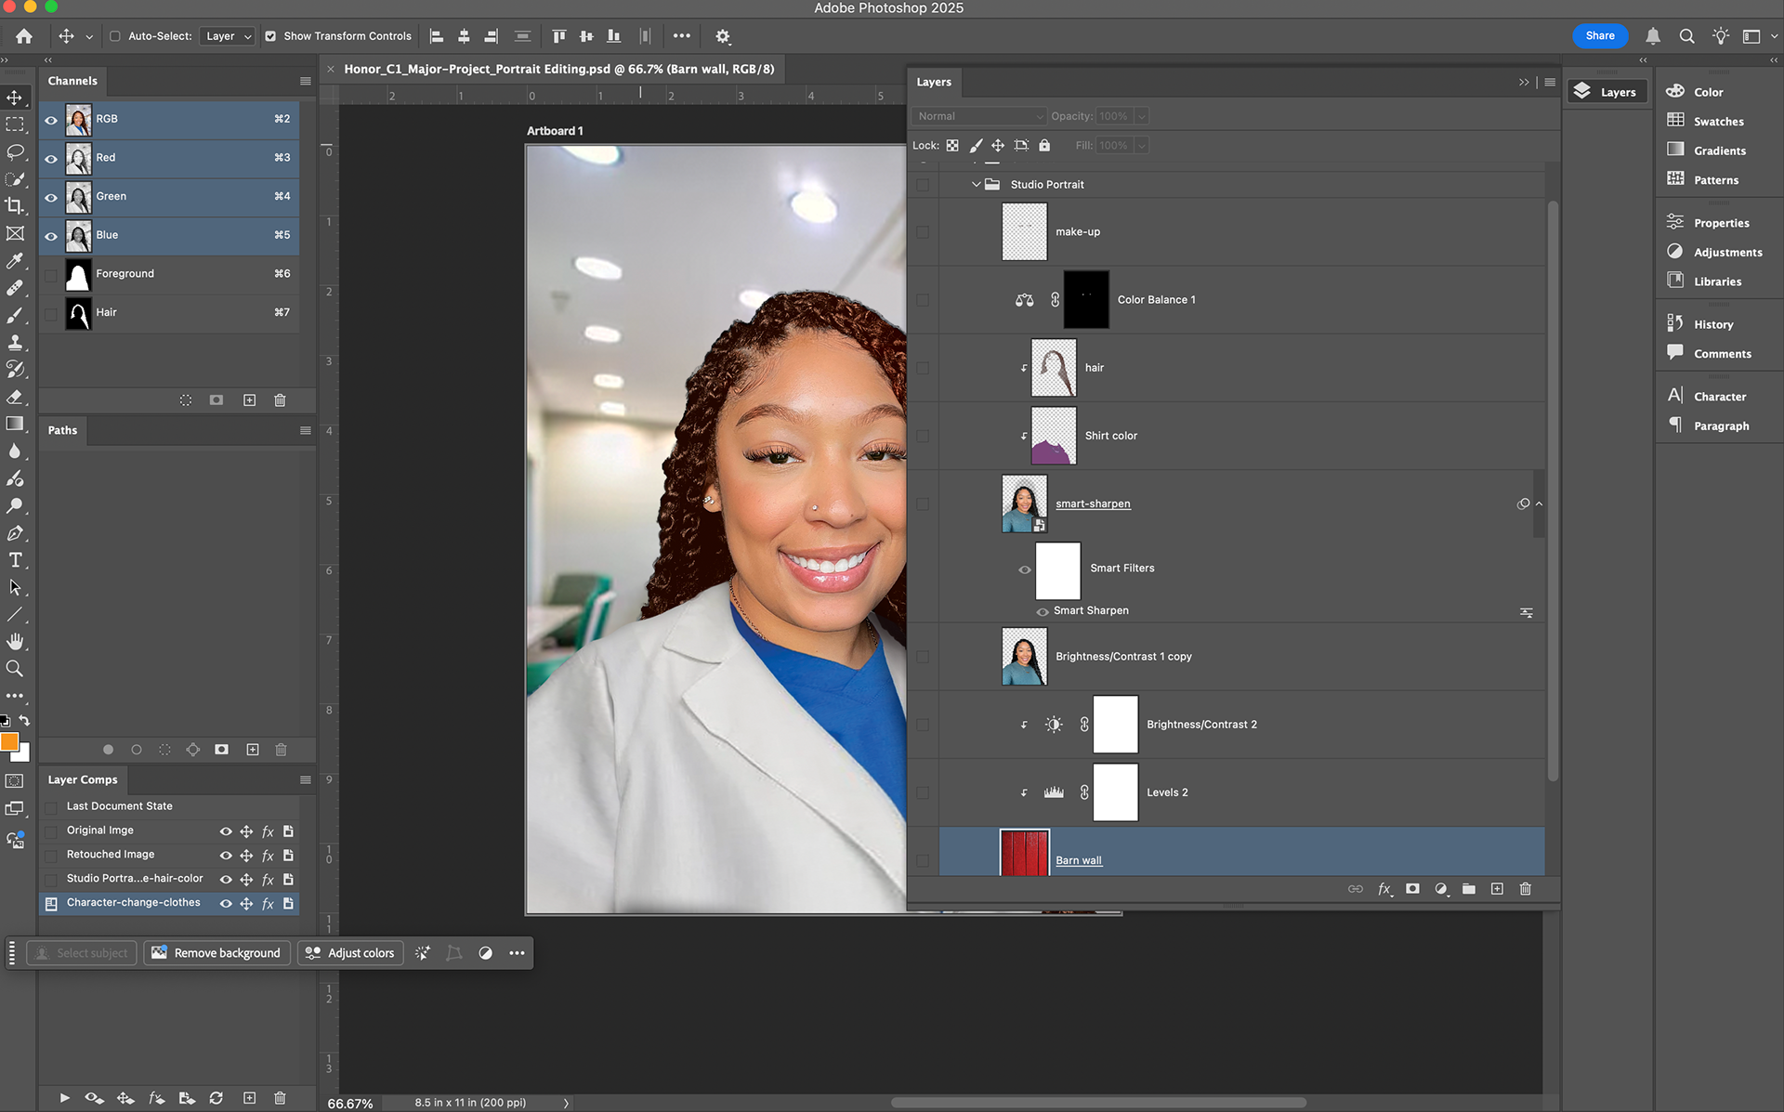The height and width of the screenshot is (1112, 1784).
Task: Select the Zoom tool in toolbar
Action: (15, 669)
